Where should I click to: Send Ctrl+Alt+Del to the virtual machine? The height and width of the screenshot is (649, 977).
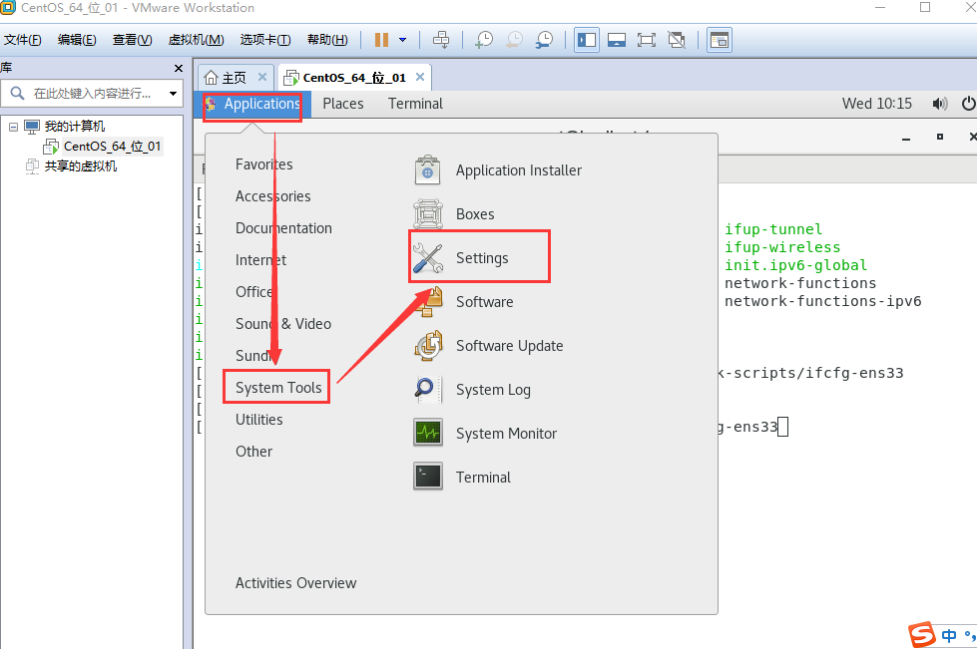tap(441, 40)
